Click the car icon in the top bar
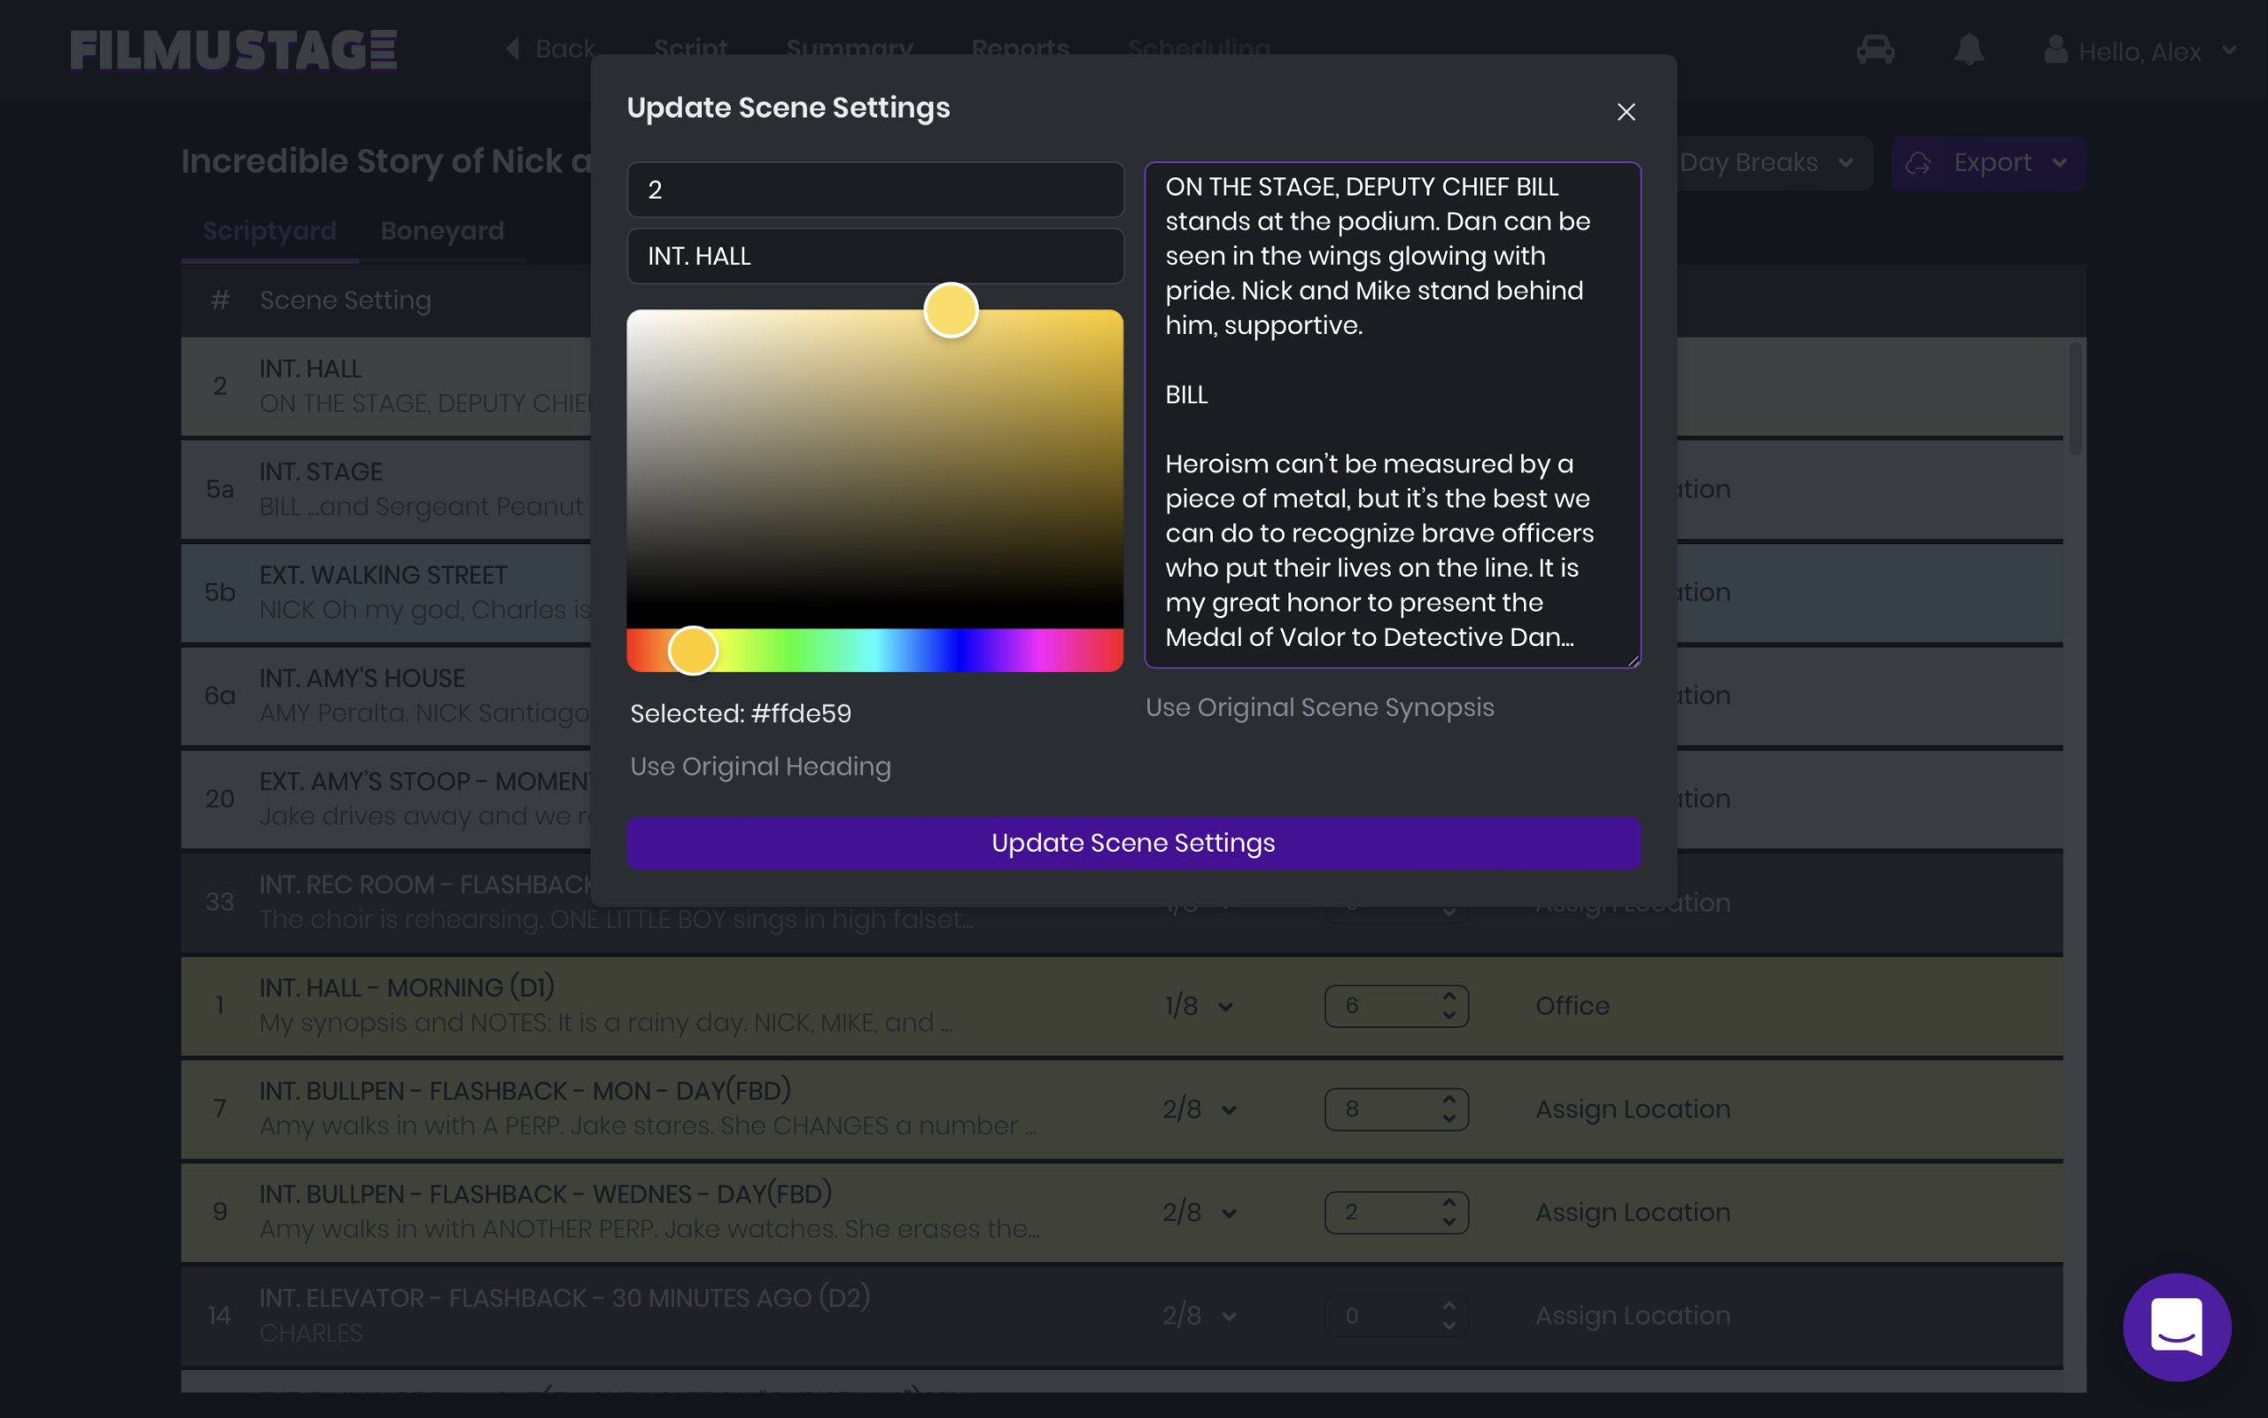This screenshot has width=2268, height=1418. 1876,50
